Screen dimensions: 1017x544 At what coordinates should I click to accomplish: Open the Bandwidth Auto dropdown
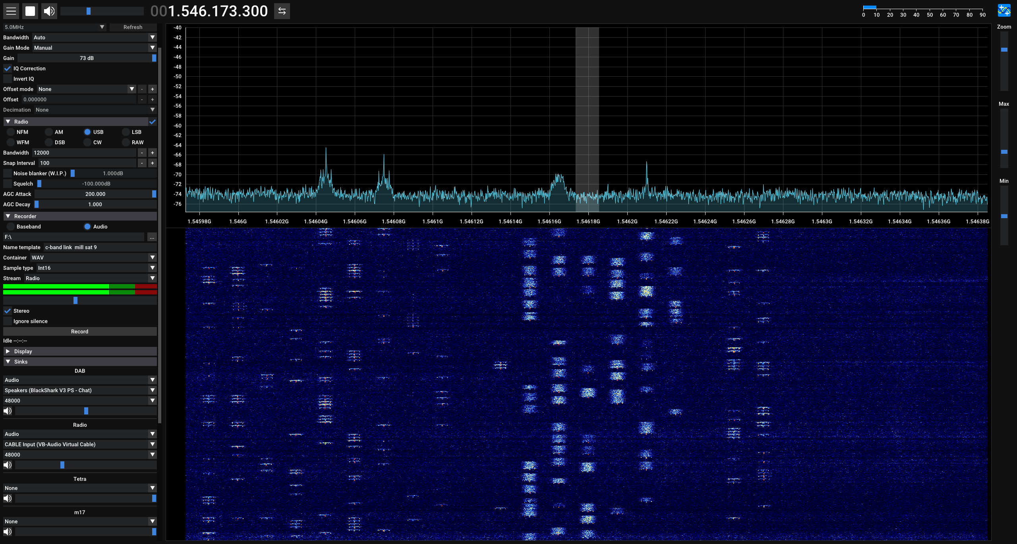[x=95, y=37]
